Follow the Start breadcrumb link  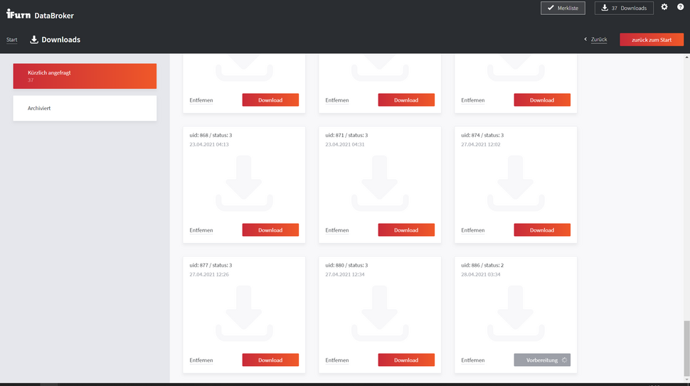click(x=12, y=40)
